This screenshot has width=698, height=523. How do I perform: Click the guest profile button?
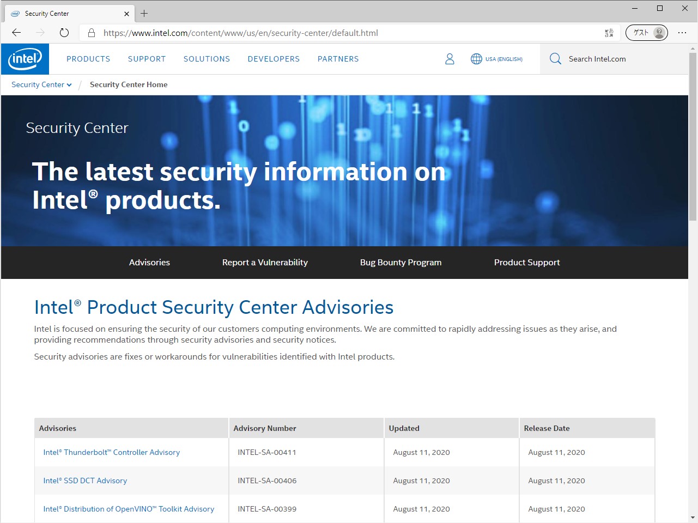[x=647, y=33]
